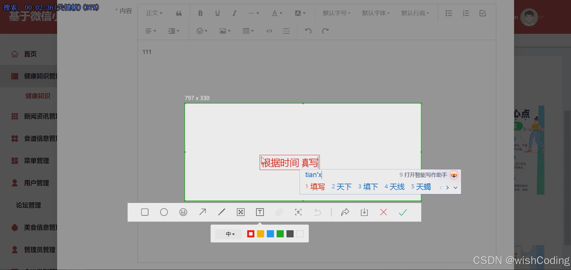The width and height of the screenshot is (571, 270).
Task: Insert a bulleted list
Action: 449,13
